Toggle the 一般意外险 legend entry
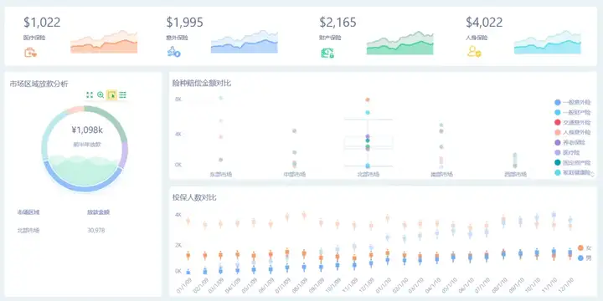This screenshot has width=603, height=301. coord(572,103)
